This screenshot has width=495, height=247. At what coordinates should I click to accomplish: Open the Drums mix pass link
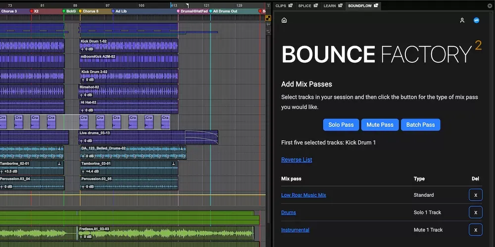coord(289,212)
